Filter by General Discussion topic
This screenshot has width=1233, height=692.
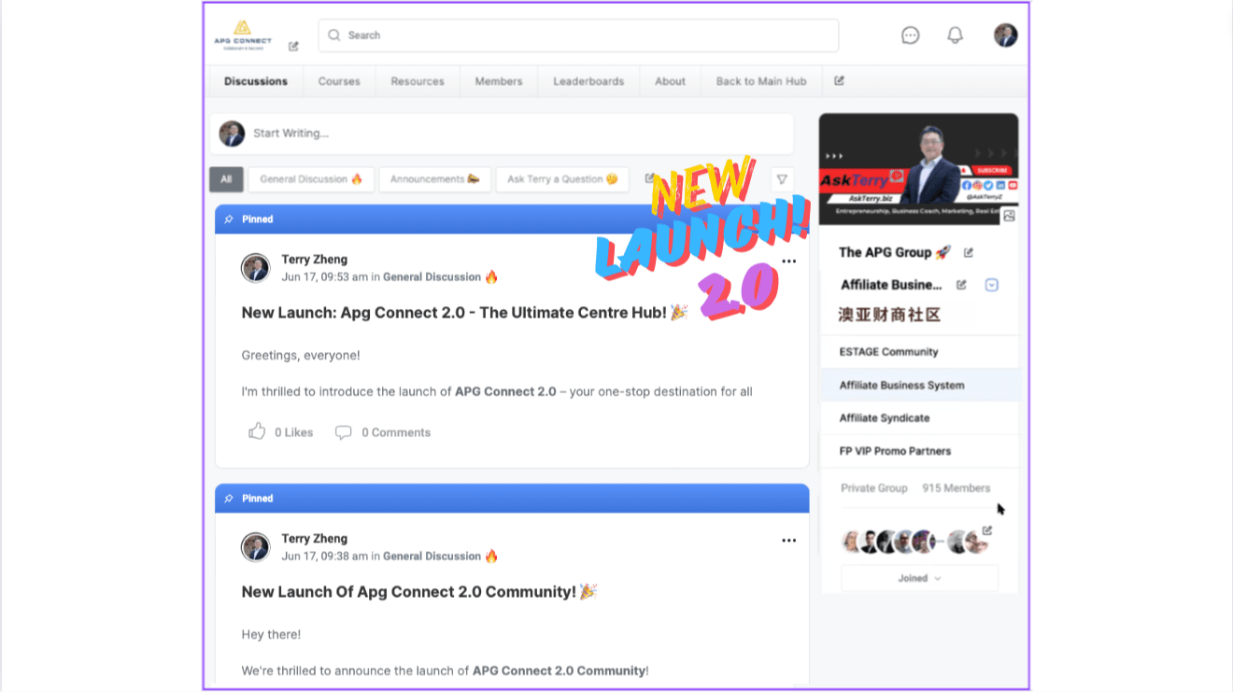311,179
